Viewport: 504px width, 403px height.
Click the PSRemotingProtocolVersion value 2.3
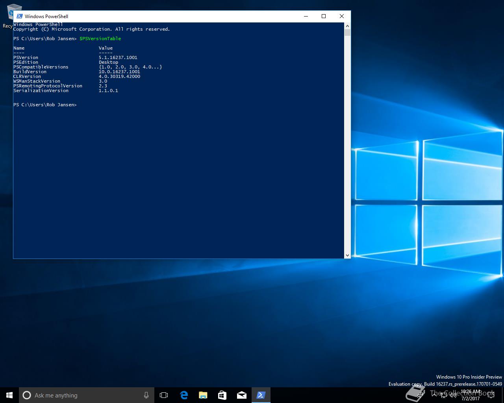[x=103, y=86]
